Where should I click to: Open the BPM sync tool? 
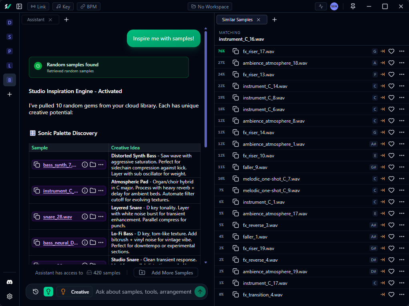[x=88, y=6]
